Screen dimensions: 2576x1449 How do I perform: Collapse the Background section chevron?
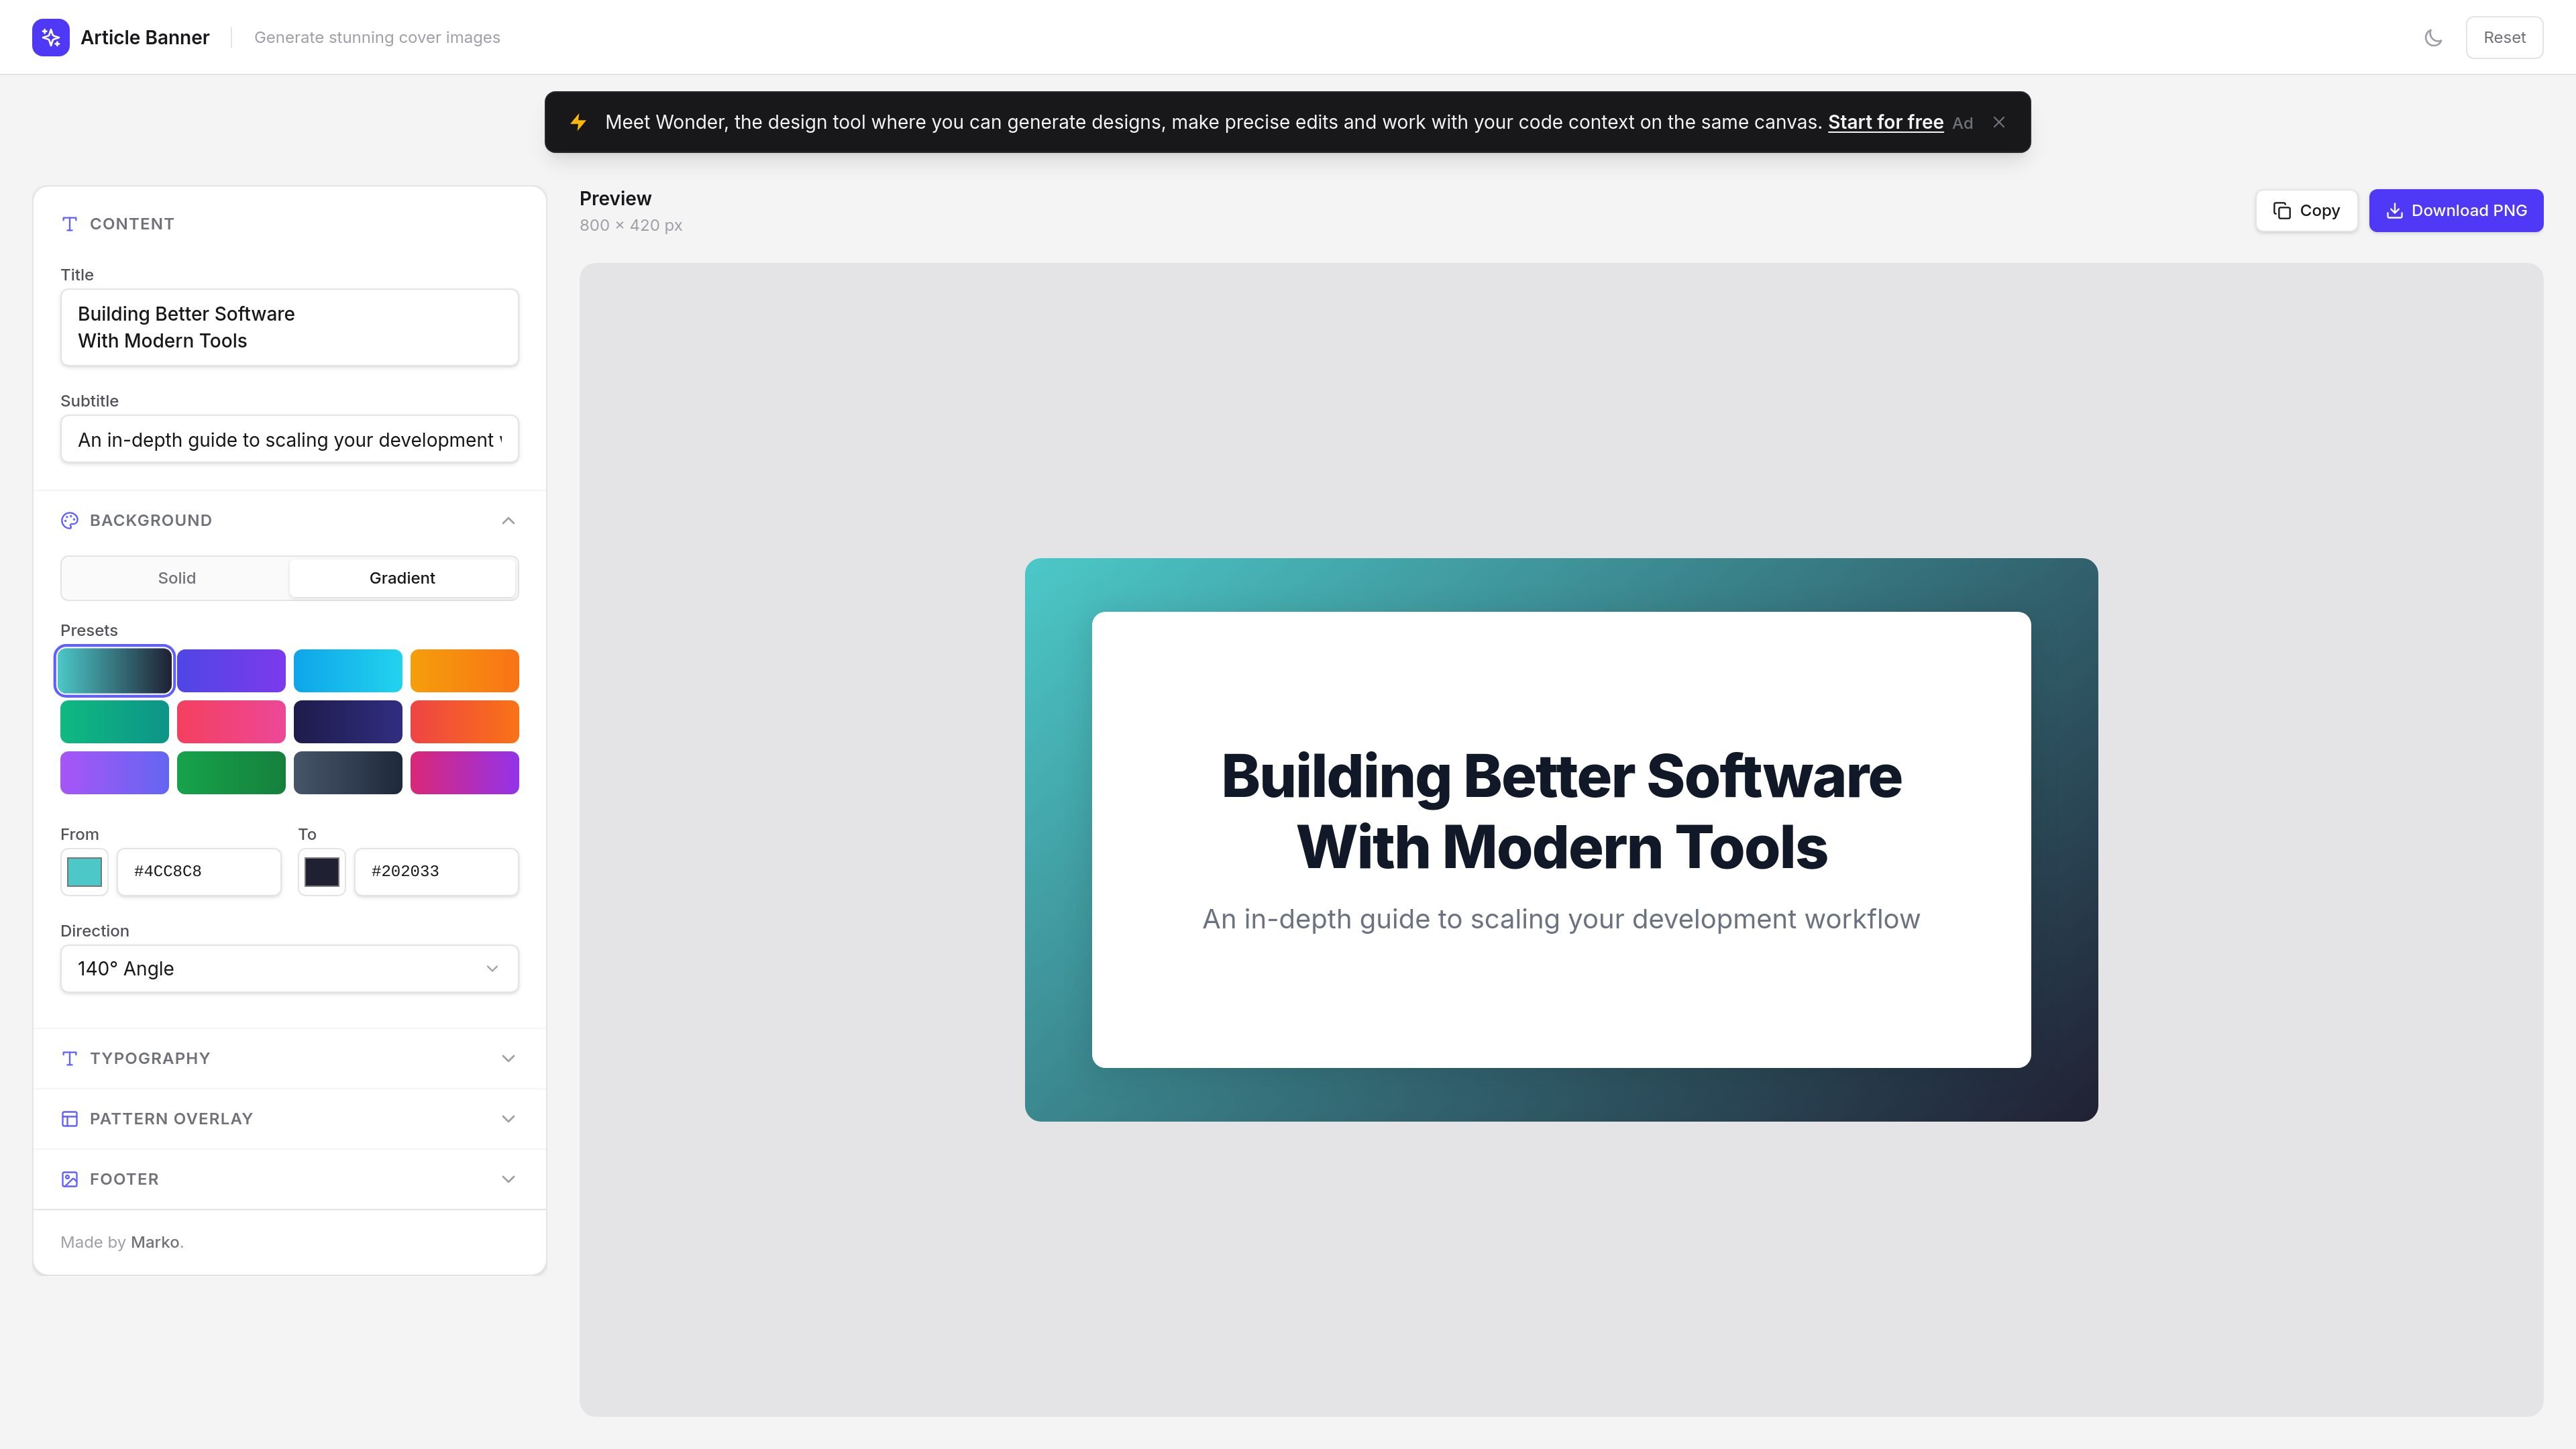point(508,521)
